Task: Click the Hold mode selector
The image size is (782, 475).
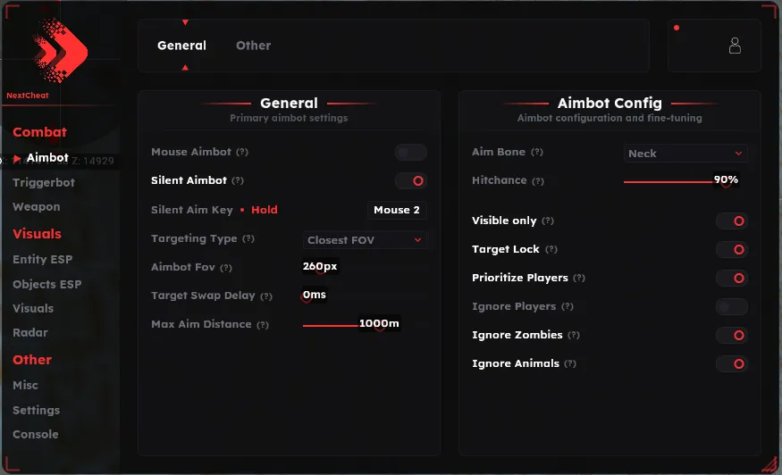Action: click(x=265, y=210)
